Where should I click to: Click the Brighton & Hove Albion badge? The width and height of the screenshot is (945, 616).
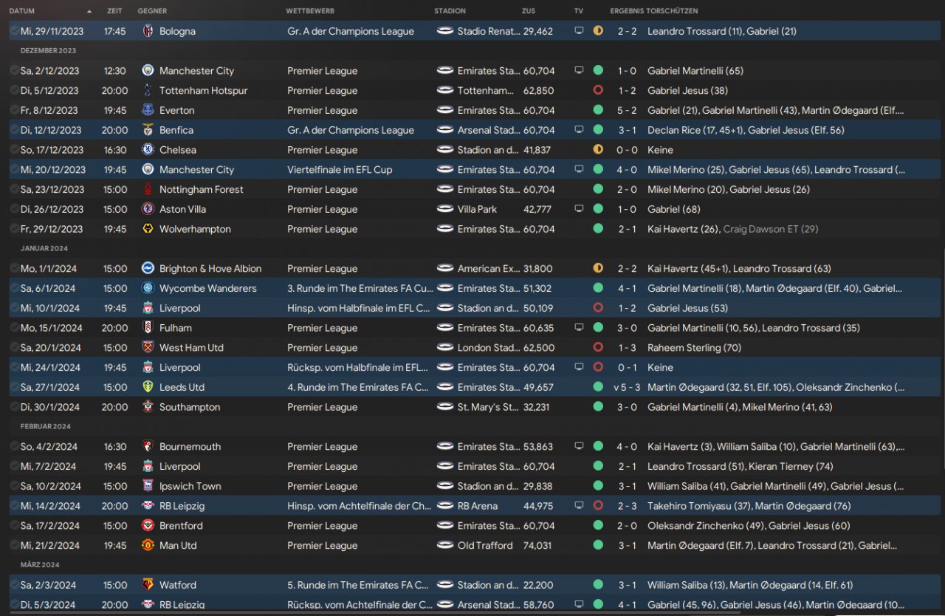[148, 268]
